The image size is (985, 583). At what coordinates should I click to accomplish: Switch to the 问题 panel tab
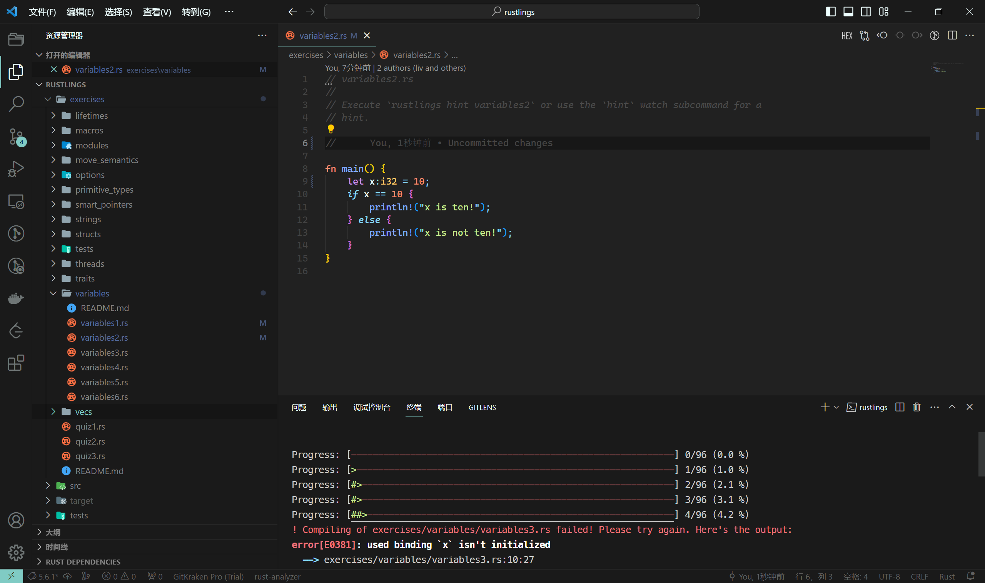click(299, 407)
